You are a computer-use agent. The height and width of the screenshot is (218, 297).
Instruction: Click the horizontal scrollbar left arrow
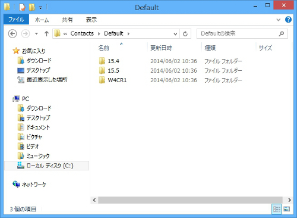coord(94,200)
